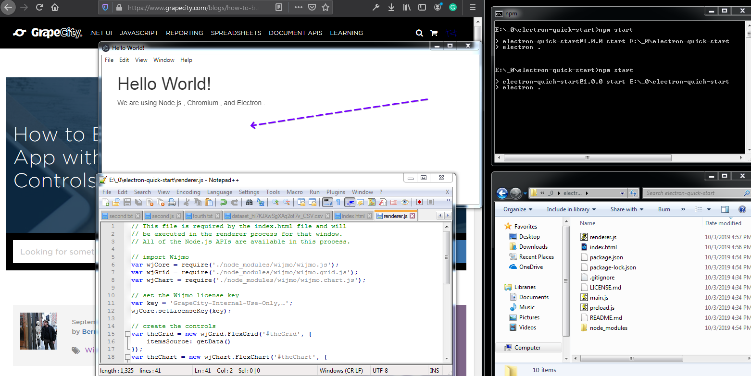Bookmark this page with the star icon
The image size is (751, 376).
point(325,7)
